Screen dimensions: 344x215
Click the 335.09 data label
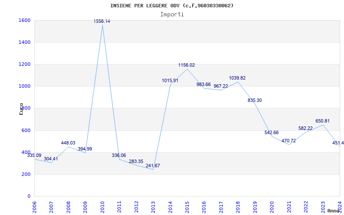click(x=34, y=155)
